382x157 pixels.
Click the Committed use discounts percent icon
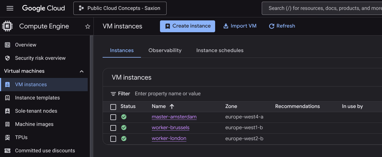pos(7,151)
